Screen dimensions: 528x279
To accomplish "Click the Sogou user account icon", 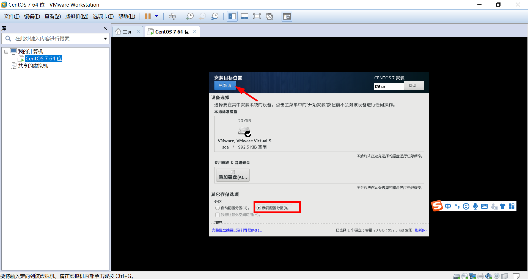I will tap(494, 206).
